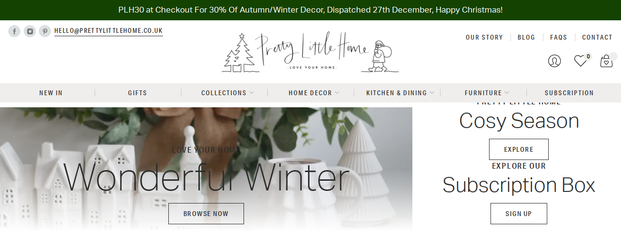
Task: Open the Facebook social icon
Action: pos(14,31)
